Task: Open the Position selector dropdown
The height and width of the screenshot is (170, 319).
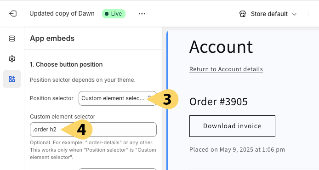Action: (118, 98)
